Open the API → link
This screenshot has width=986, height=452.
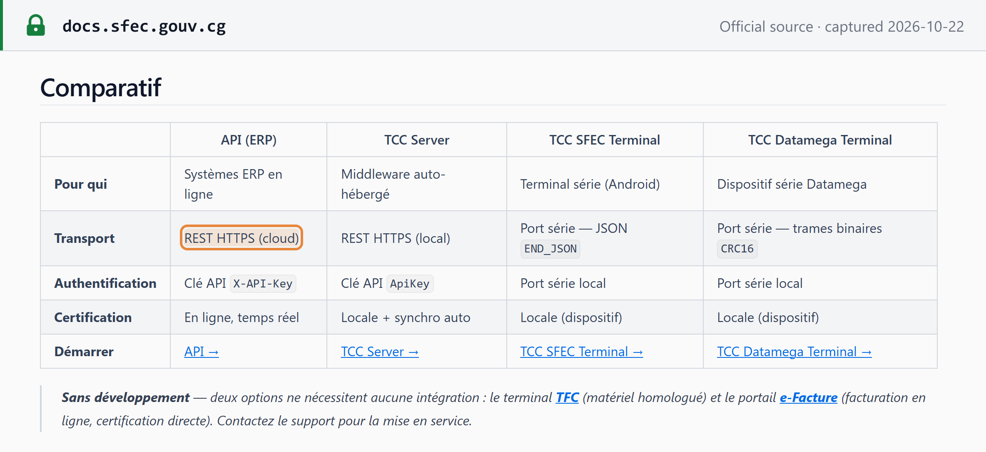202,352
